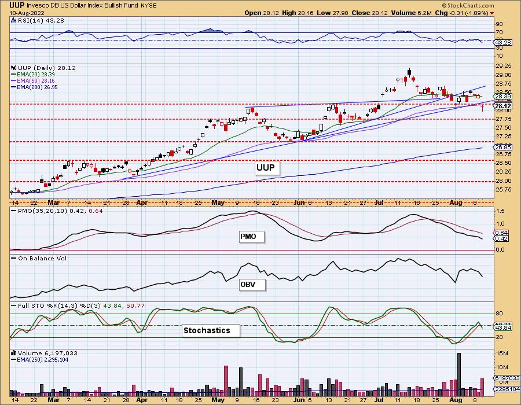Click the PMO(35,20,10) 0.42, 0.64 legend
This screenshot has width=521, height=405.
(60, 211)
